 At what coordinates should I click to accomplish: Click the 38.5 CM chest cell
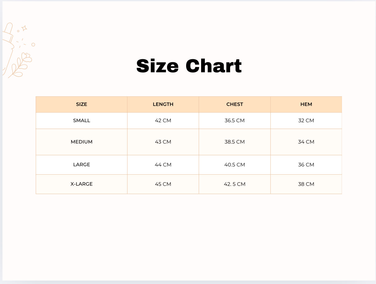(235, 142)
